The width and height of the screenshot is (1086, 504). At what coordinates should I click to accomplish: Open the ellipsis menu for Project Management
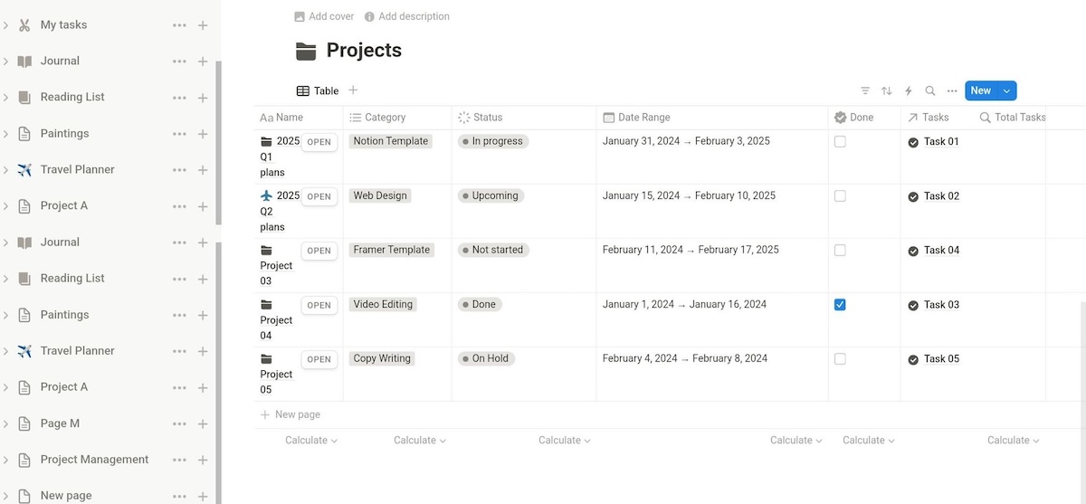[x=179, y=460]
